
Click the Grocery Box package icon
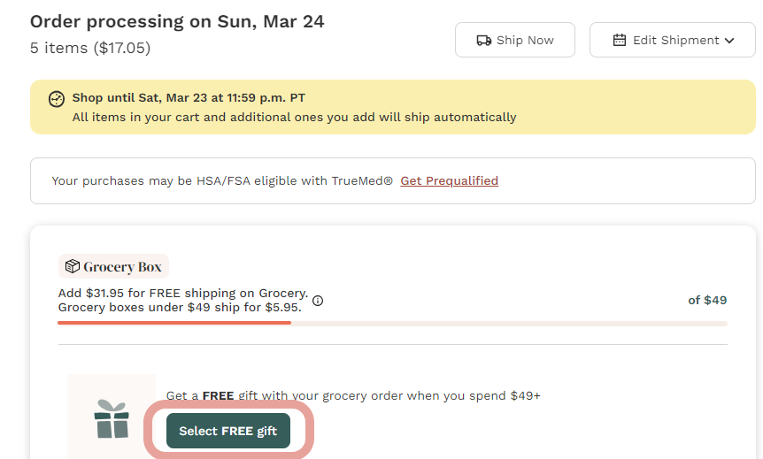[73, 266]
